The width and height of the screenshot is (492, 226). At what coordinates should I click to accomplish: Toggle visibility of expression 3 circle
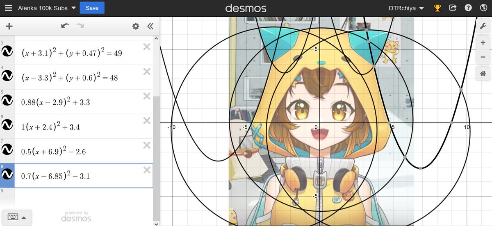coord(7,51)
